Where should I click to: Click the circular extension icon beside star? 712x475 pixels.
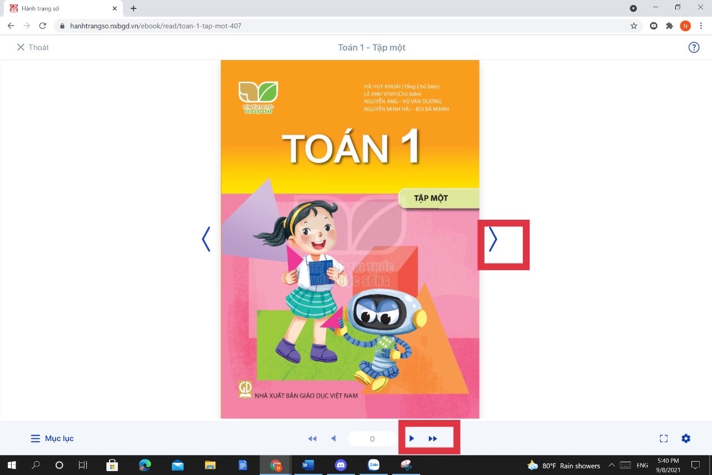[x=654, y=26]
